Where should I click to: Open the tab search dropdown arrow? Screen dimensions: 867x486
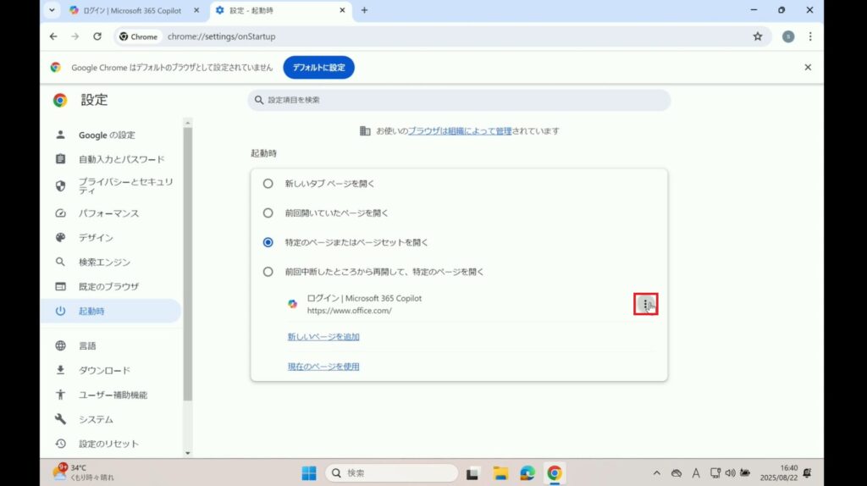pos(53,10)
